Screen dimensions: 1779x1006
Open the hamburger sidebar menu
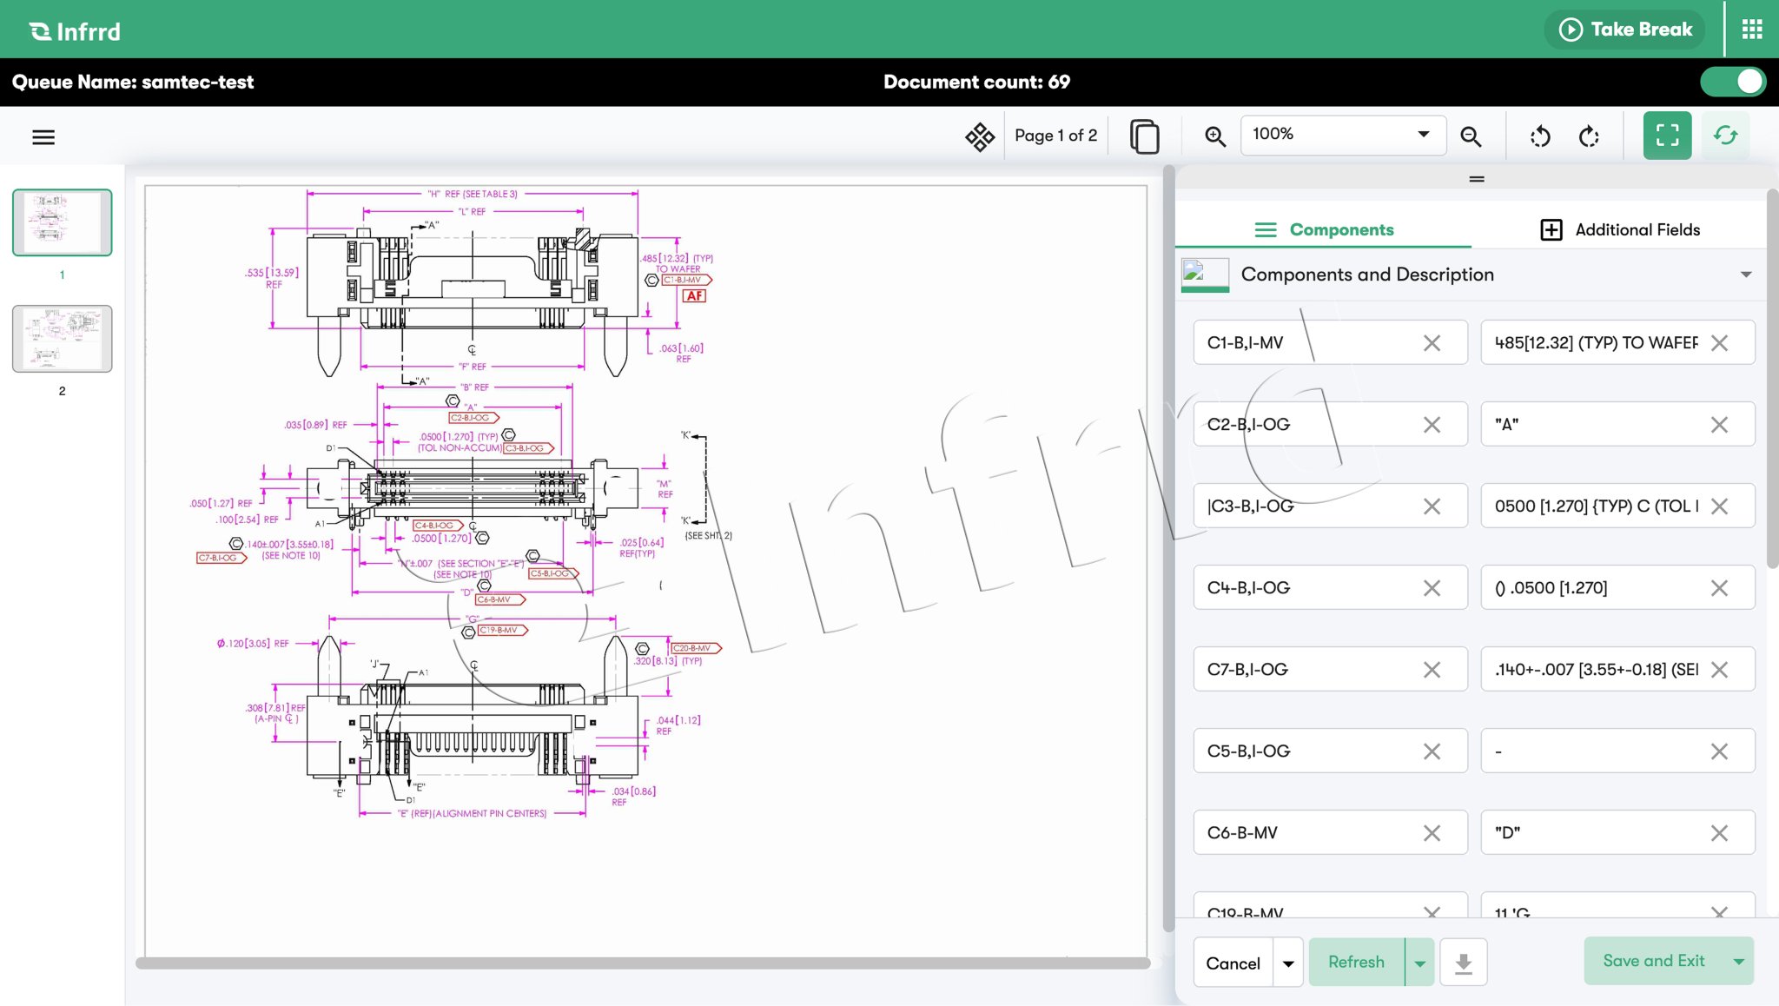pos(43,137)
